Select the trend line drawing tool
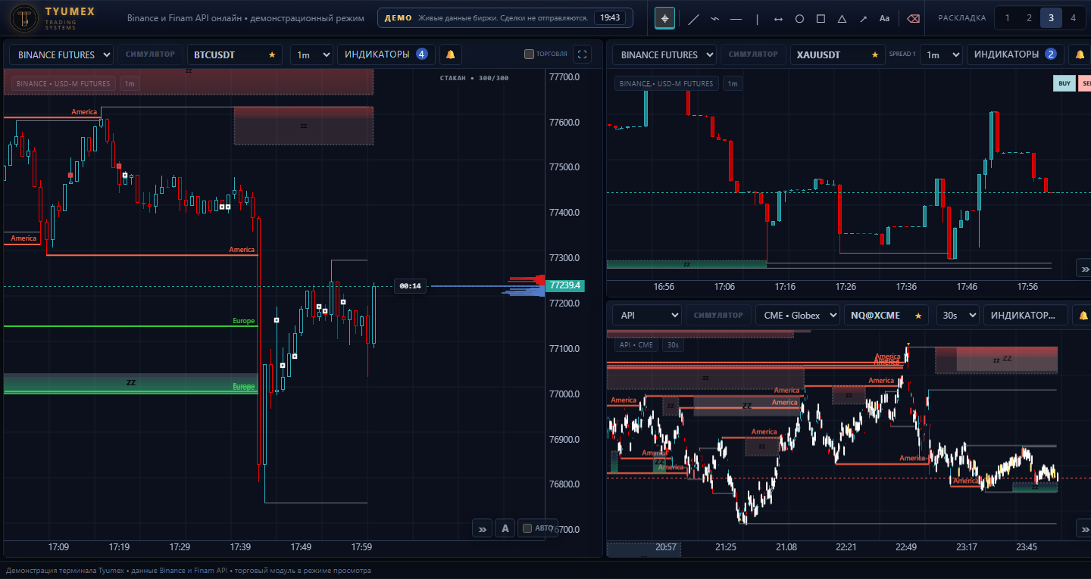This screenshot has width=1091, height=579. click(693, 19)
